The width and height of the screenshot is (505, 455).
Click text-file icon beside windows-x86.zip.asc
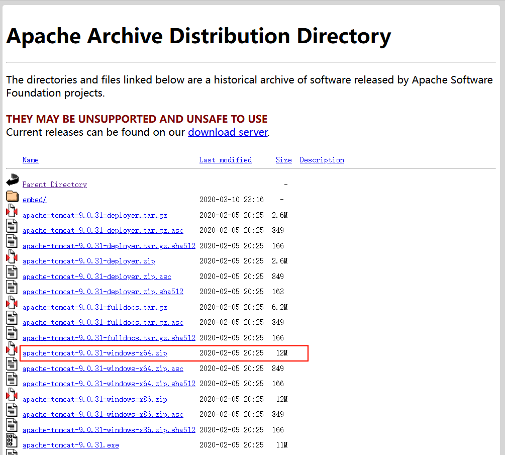point(12,410)
